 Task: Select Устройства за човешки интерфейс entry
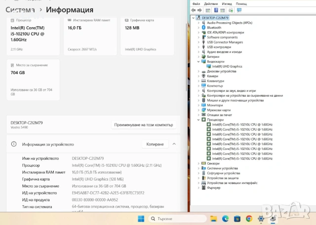pos(232,183)
